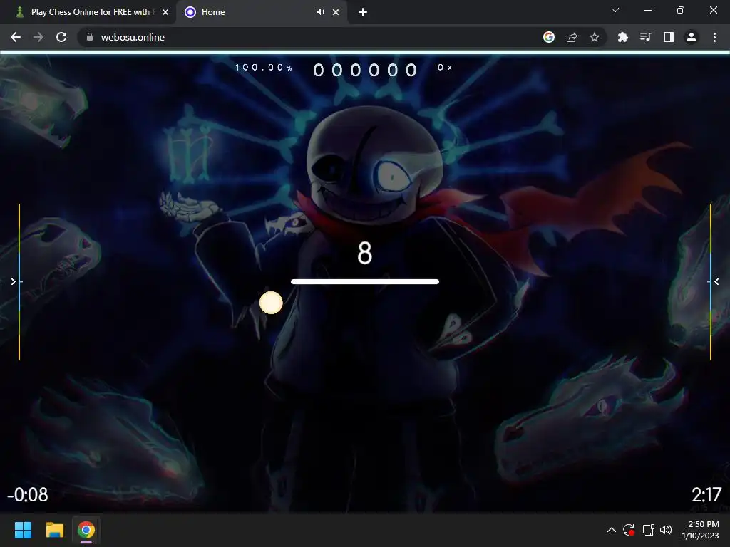Open the volume tray icon

point(666,530)
